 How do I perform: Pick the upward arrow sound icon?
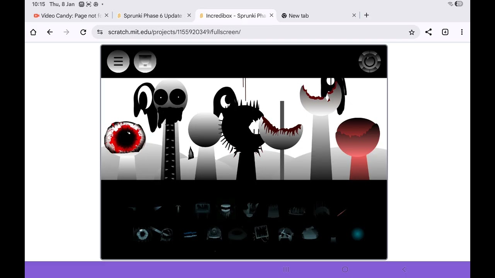178,209
